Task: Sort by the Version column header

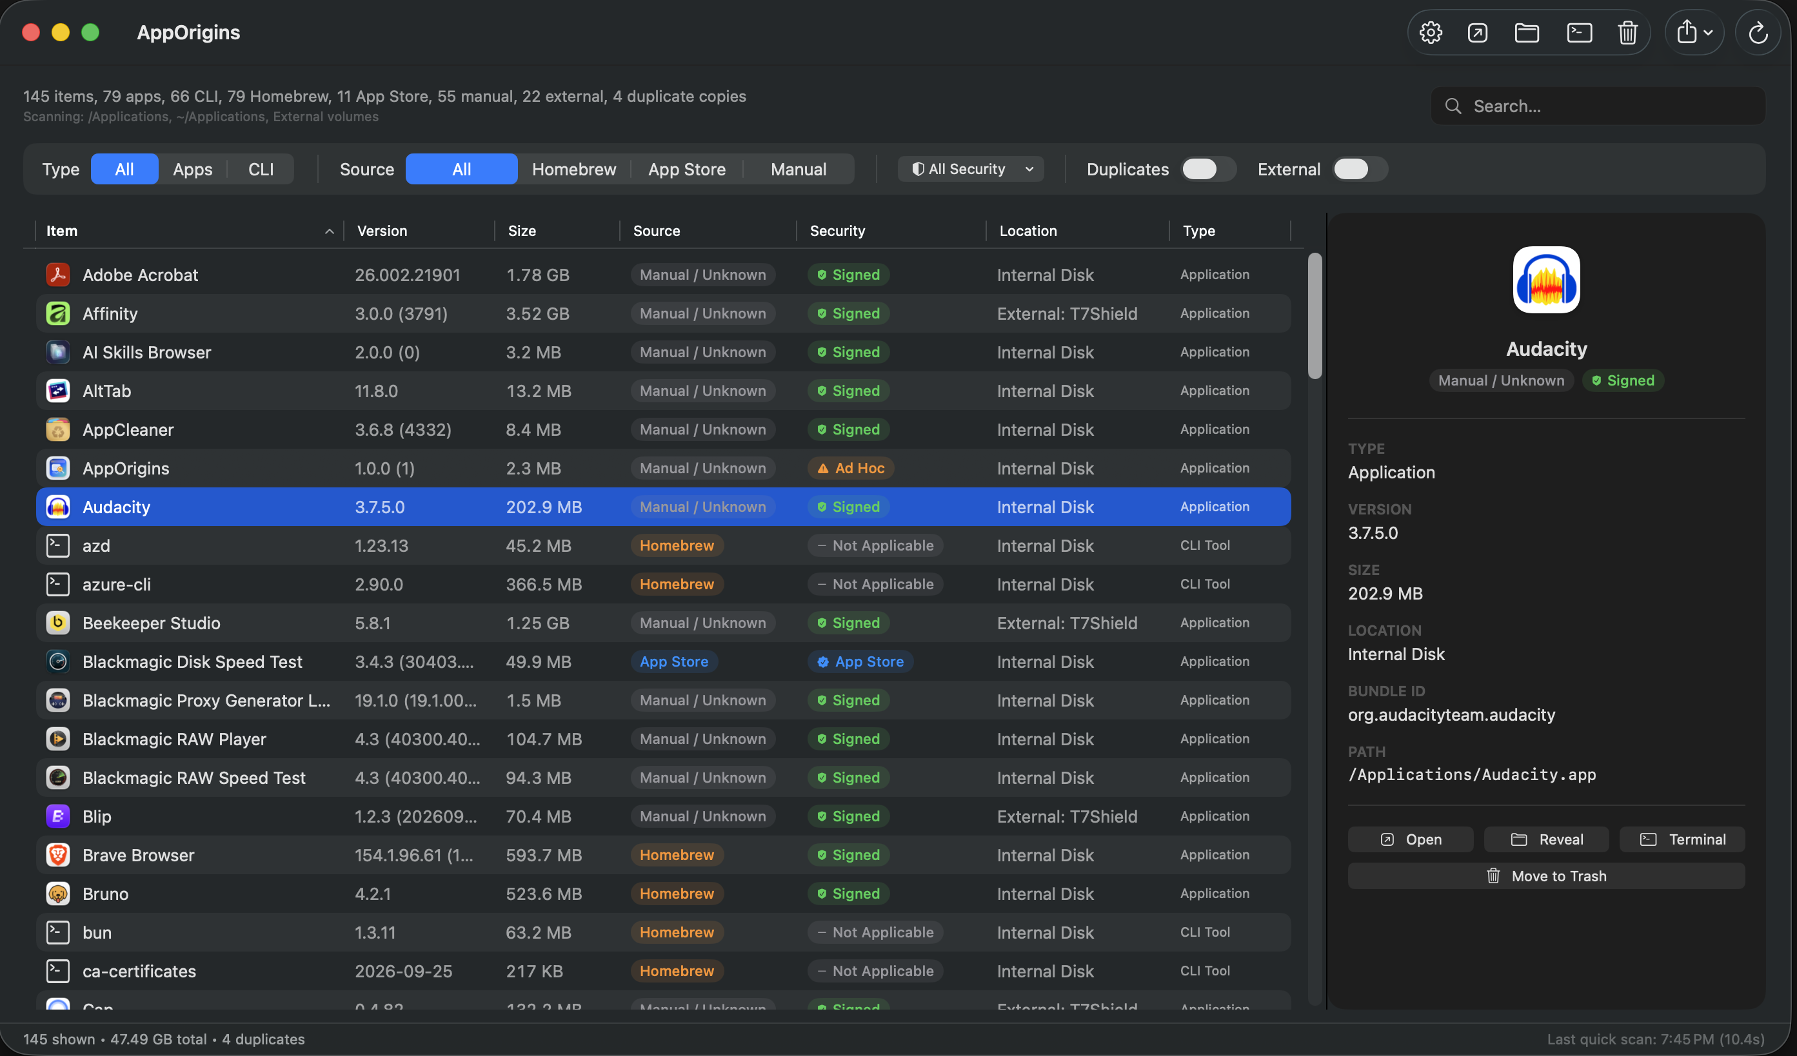Action: [x=419, y=231]
